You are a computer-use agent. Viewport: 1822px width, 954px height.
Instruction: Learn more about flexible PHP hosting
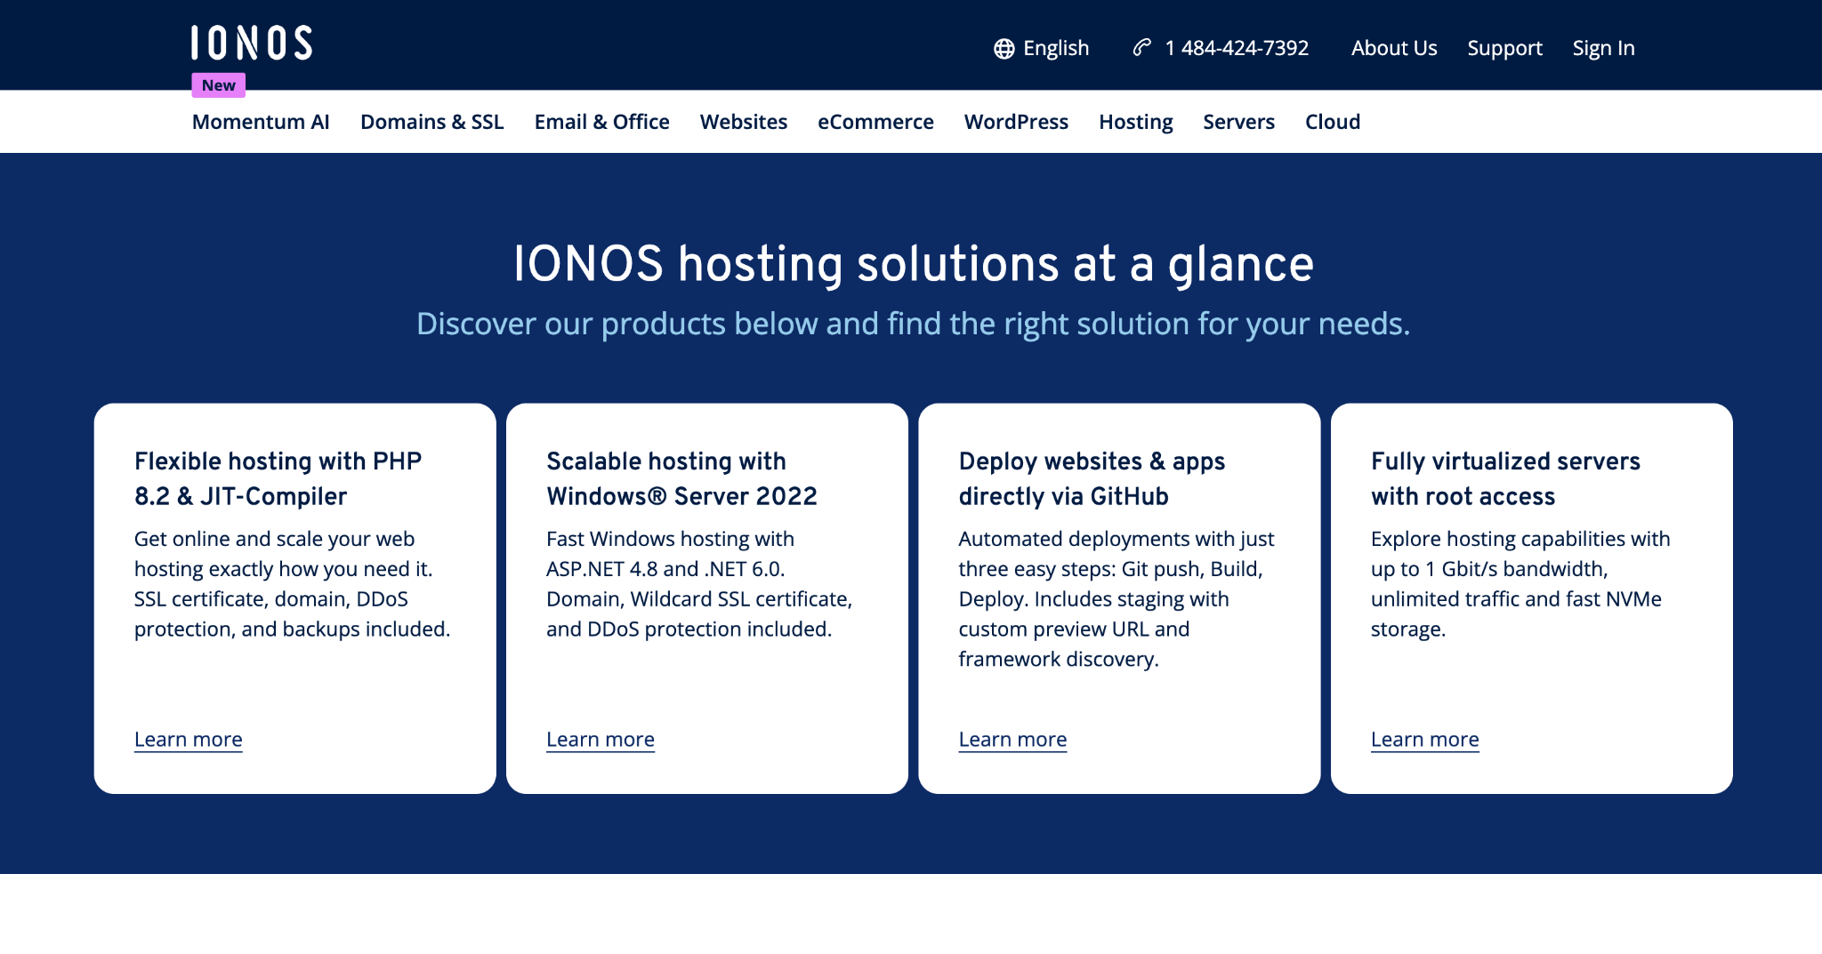click(188, 740)
